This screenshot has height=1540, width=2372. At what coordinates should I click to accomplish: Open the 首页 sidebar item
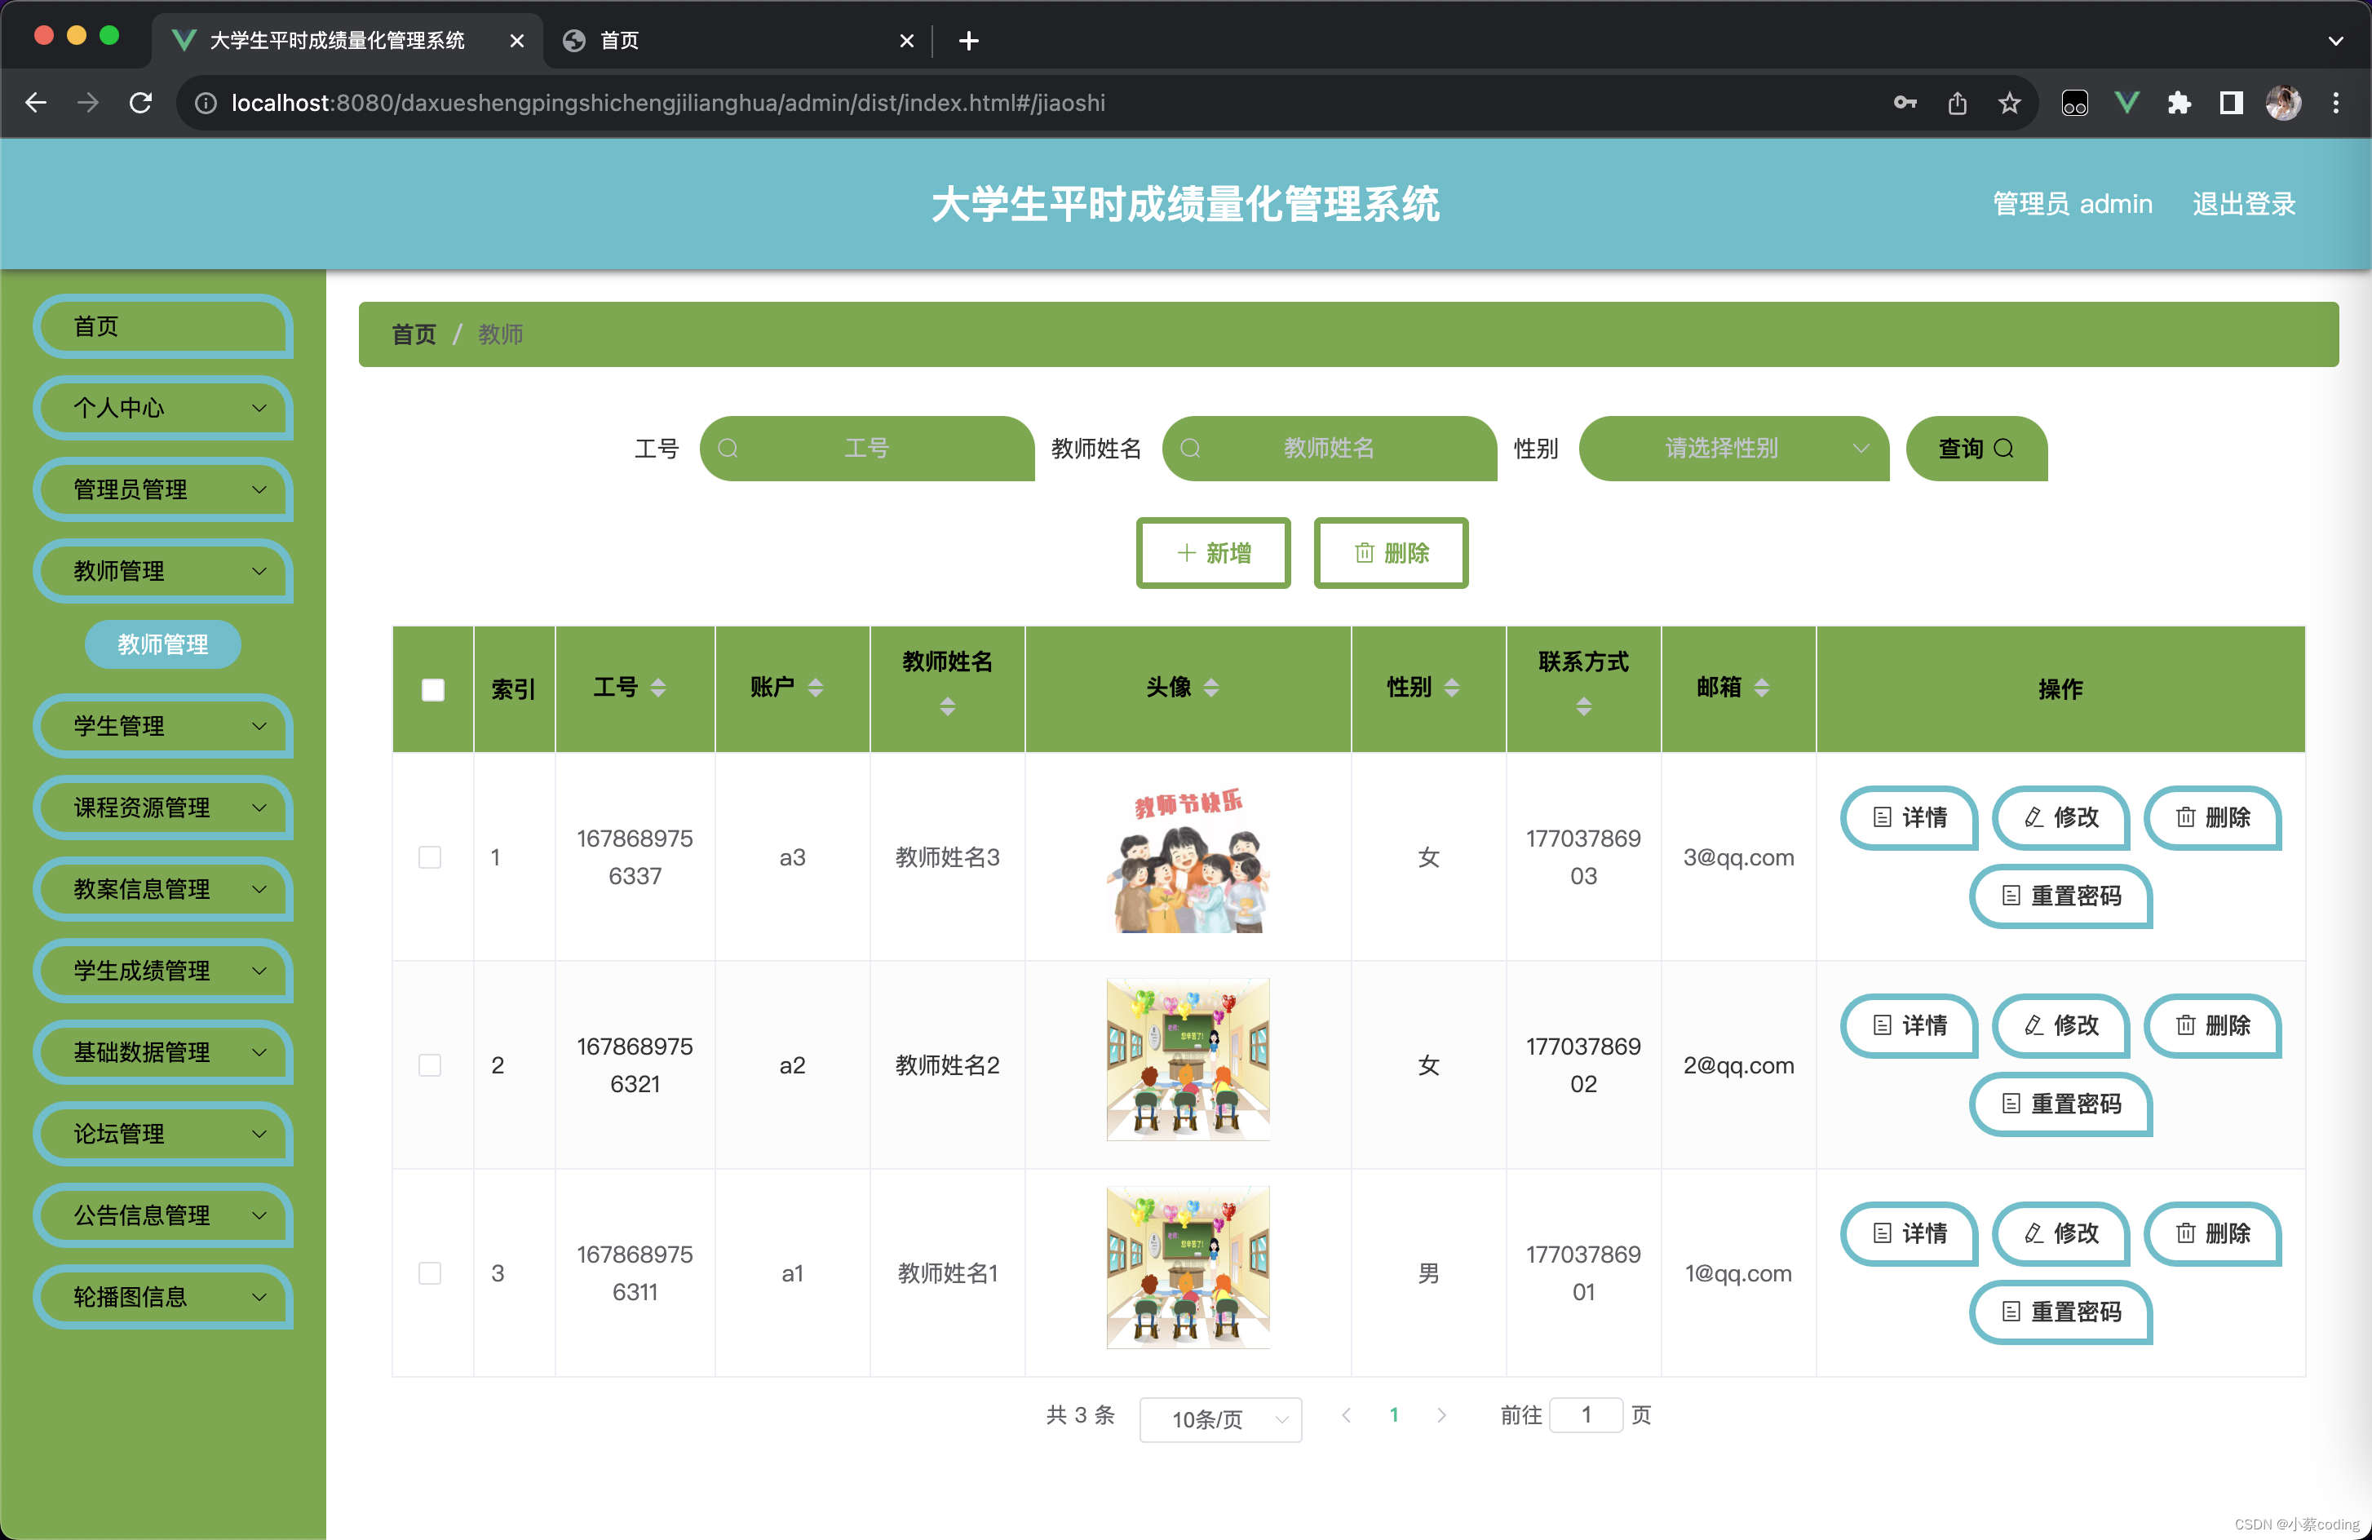(165, 326)
